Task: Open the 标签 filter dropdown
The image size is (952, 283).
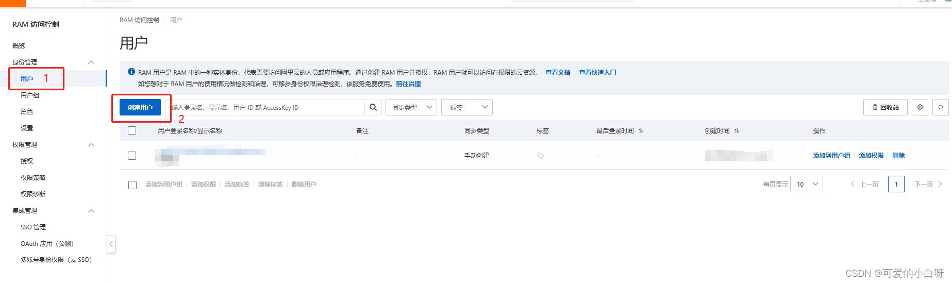Action: [x=467, y=107]
